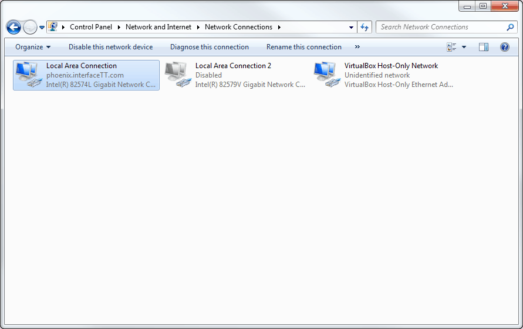The height and width of the screenshot is (329, 523).
Task: Click the Change your view icon
Action: click(451, 47)
